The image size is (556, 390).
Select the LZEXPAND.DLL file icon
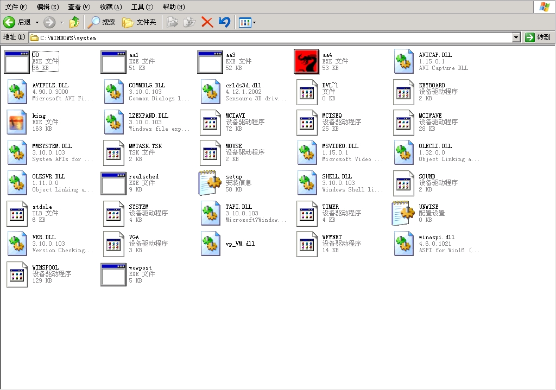[x=113, y=122]
